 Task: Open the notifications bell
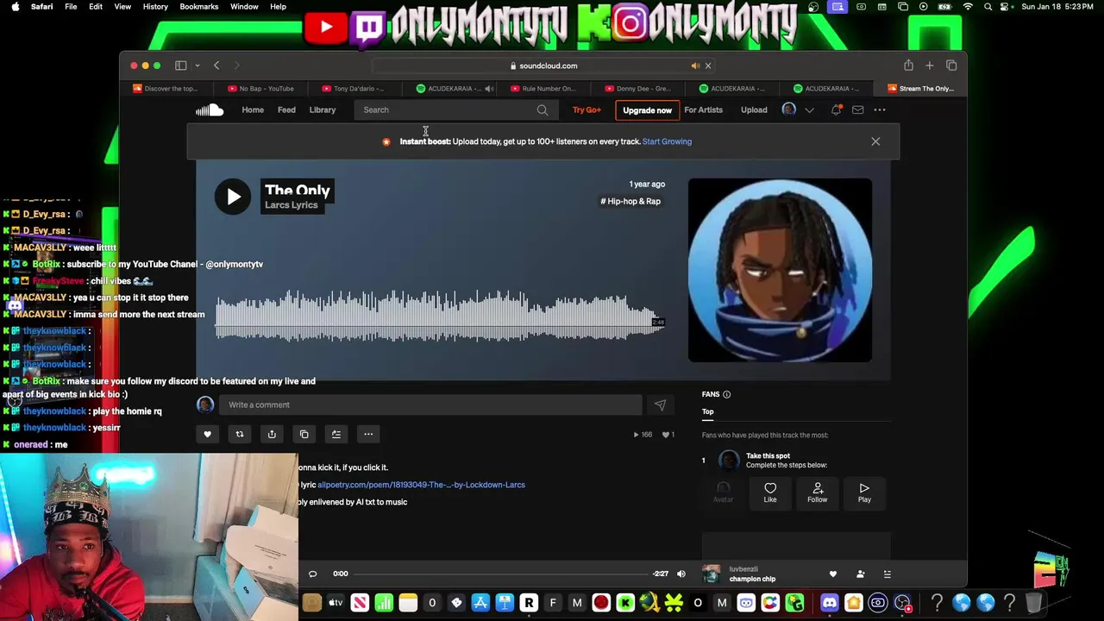[x=836, y=110]
